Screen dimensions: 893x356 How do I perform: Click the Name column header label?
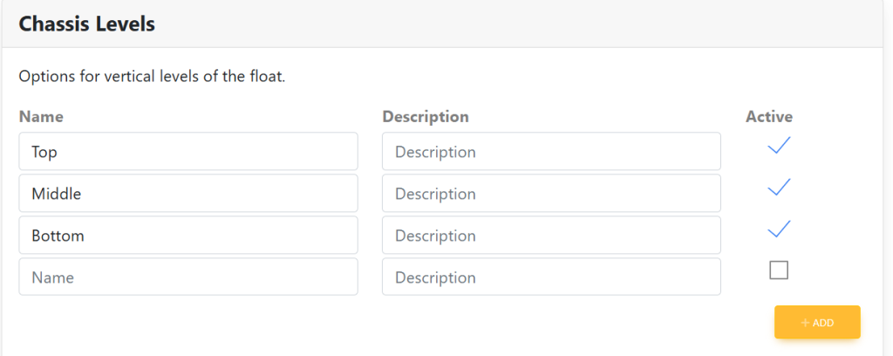point(41,116)
